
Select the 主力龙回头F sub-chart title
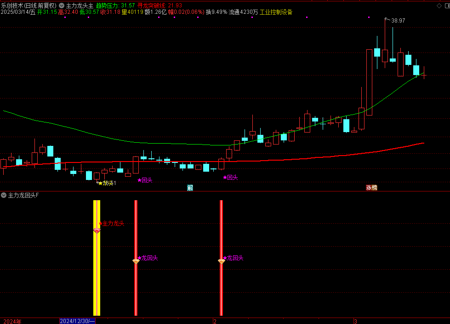(23, 196)
